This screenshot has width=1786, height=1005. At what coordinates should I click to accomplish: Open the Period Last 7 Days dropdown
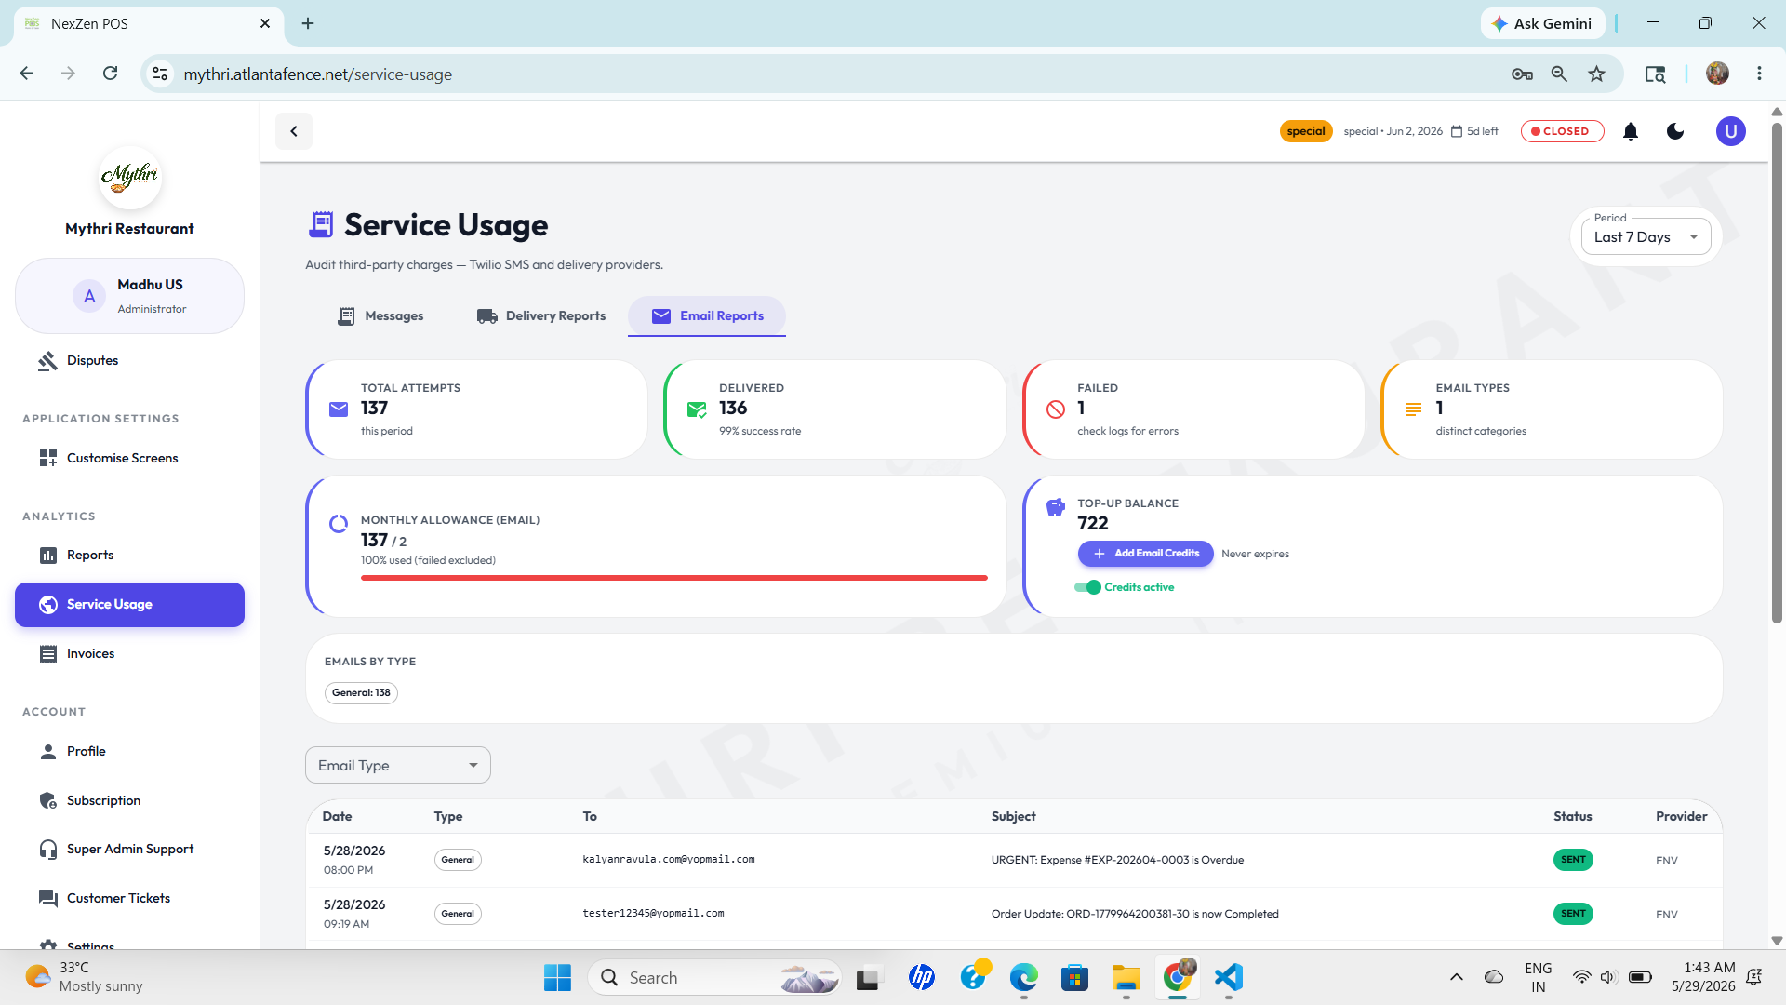coord(1646,236)
